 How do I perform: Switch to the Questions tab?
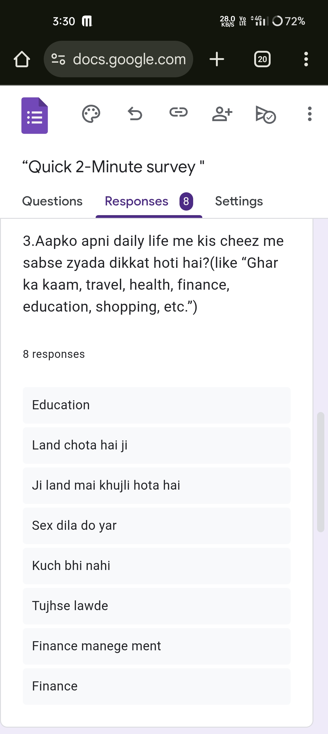pyautogui.click(x=53, y=201)
